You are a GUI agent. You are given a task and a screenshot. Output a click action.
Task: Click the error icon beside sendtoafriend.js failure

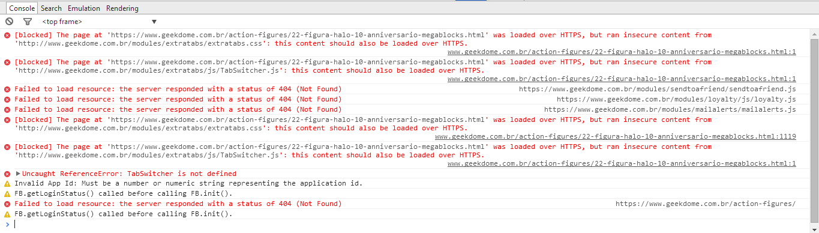7,89
